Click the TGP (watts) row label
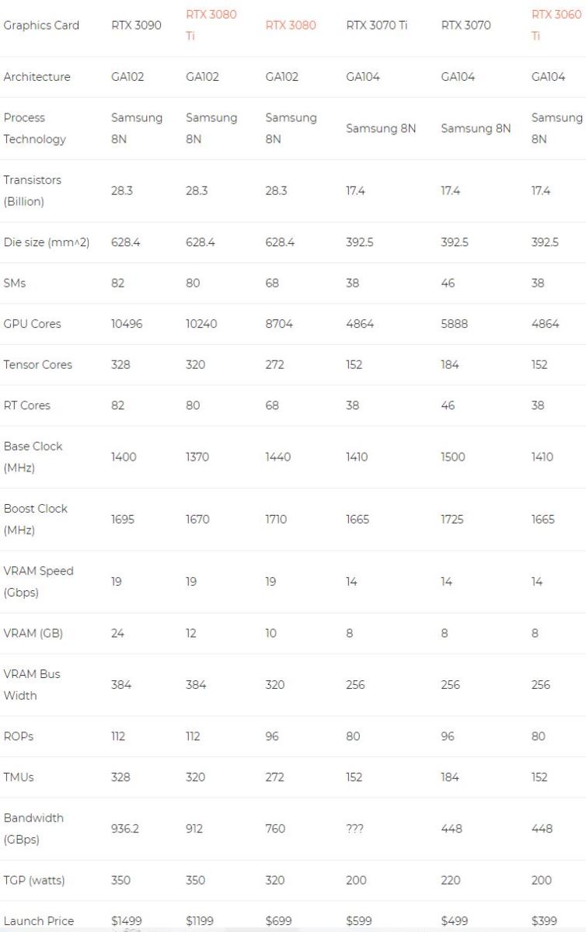The height and width of the screenshot is (932, 586). tap(34, 880)
